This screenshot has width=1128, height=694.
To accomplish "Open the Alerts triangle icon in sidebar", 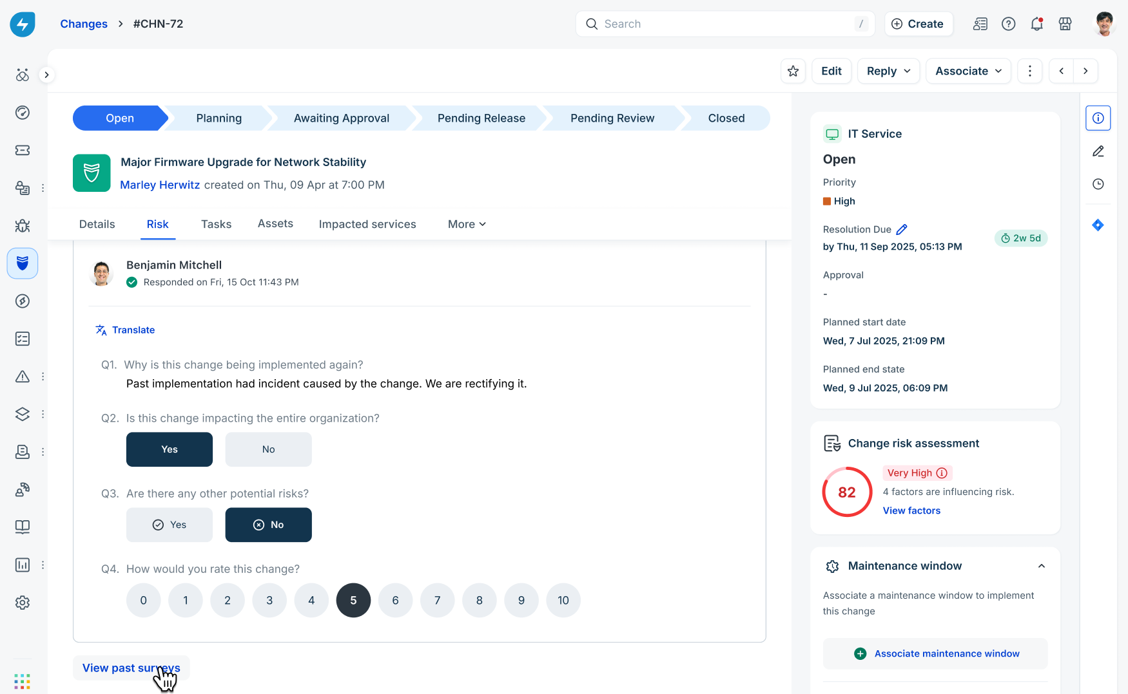I will [23, 377].
